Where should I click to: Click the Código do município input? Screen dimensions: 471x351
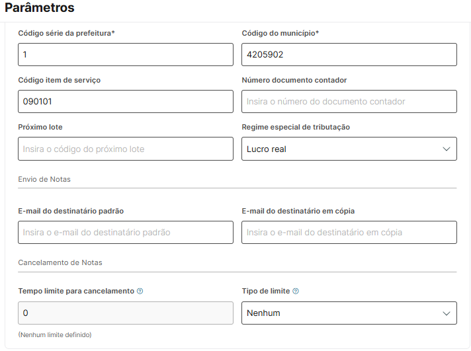349,55
